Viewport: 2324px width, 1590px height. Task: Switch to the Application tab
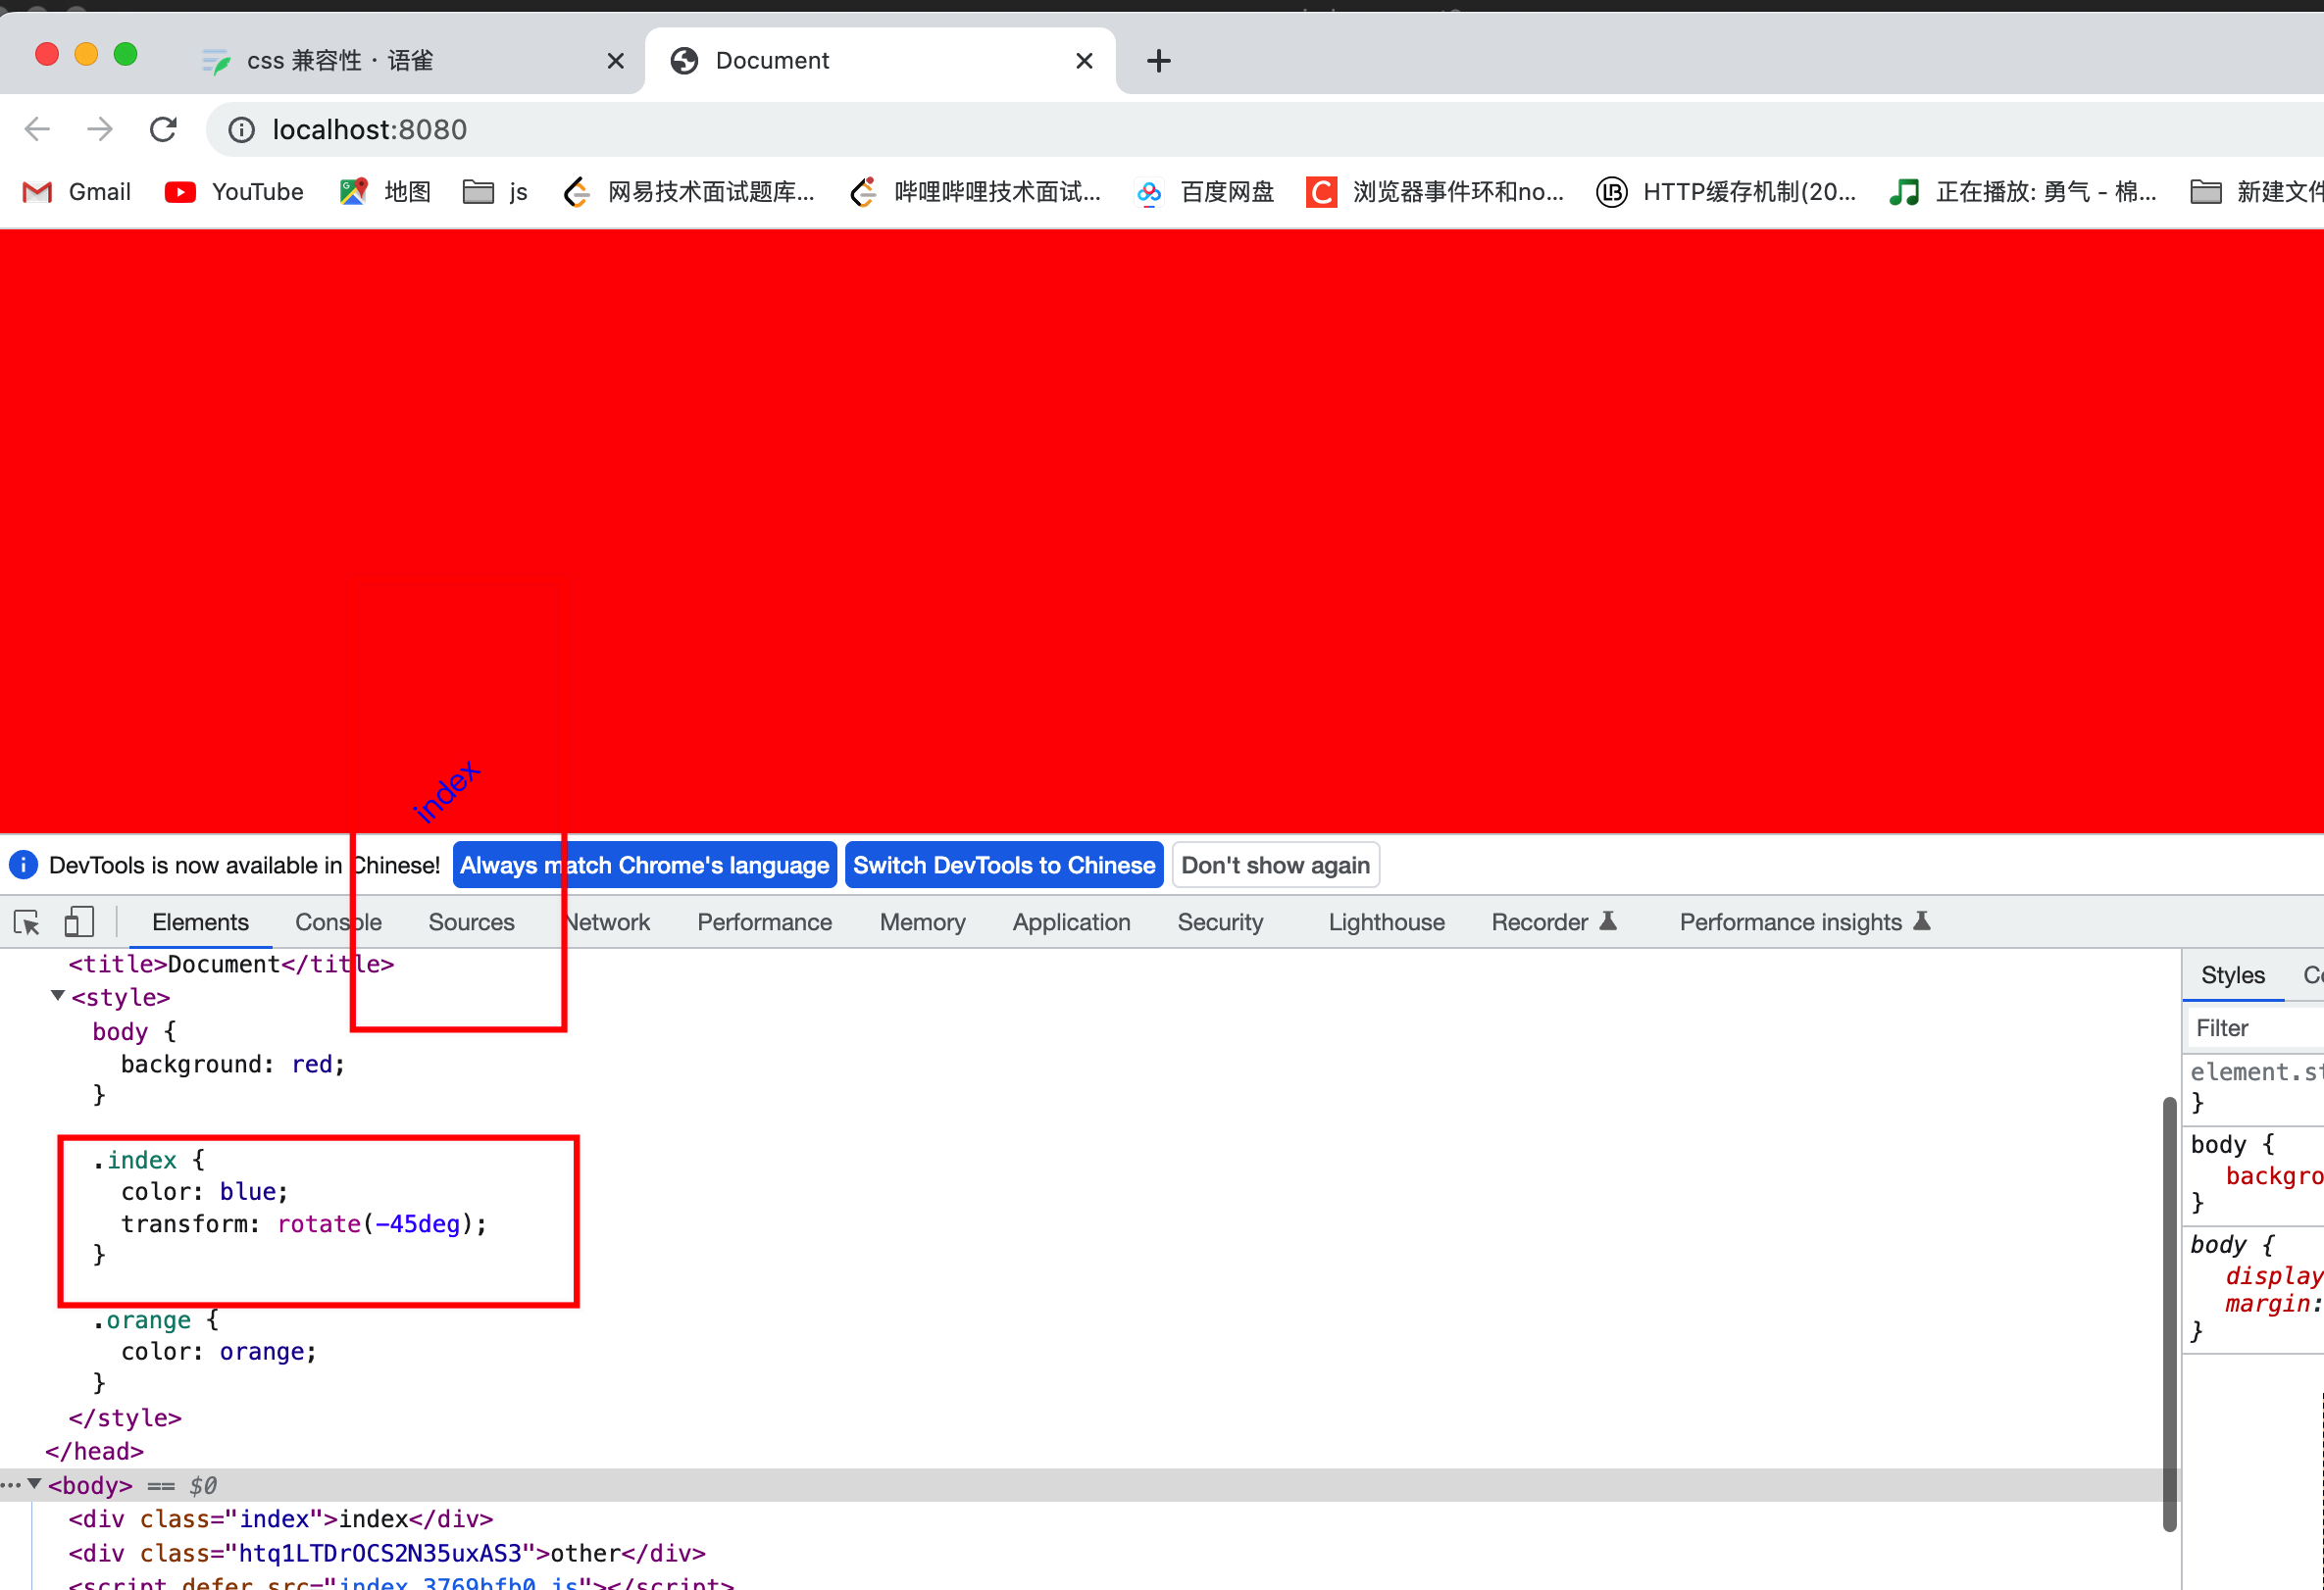pyautogui.click(x=1071, y=922)
